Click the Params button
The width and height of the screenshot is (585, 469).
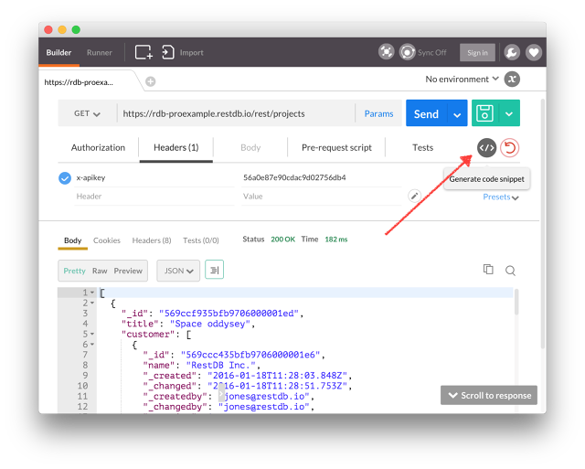click(x=378, y=113)
